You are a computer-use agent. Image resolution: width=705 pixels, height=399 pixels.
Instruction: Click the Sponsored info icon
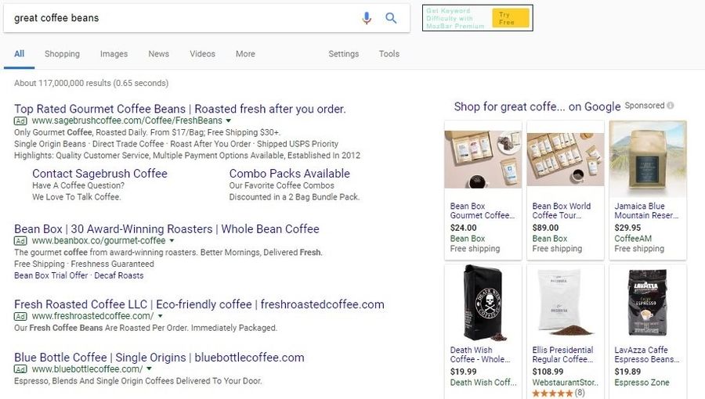671,106
